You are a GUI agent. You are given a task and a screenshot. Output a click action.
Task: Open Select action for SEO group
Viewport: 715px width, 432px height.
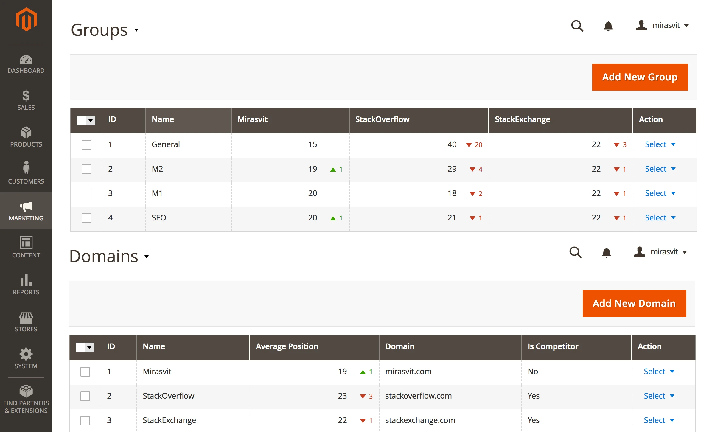[660, 218]
